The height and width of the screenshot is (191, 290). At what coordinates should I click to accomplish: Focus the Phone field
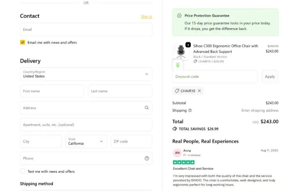coord(86,159)
